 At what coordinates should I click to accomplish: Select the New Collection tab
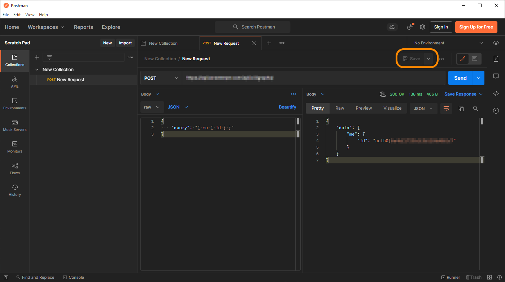168,43
